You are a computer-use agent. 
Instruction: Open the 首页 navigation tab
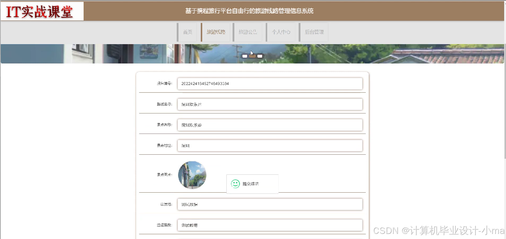187,32
